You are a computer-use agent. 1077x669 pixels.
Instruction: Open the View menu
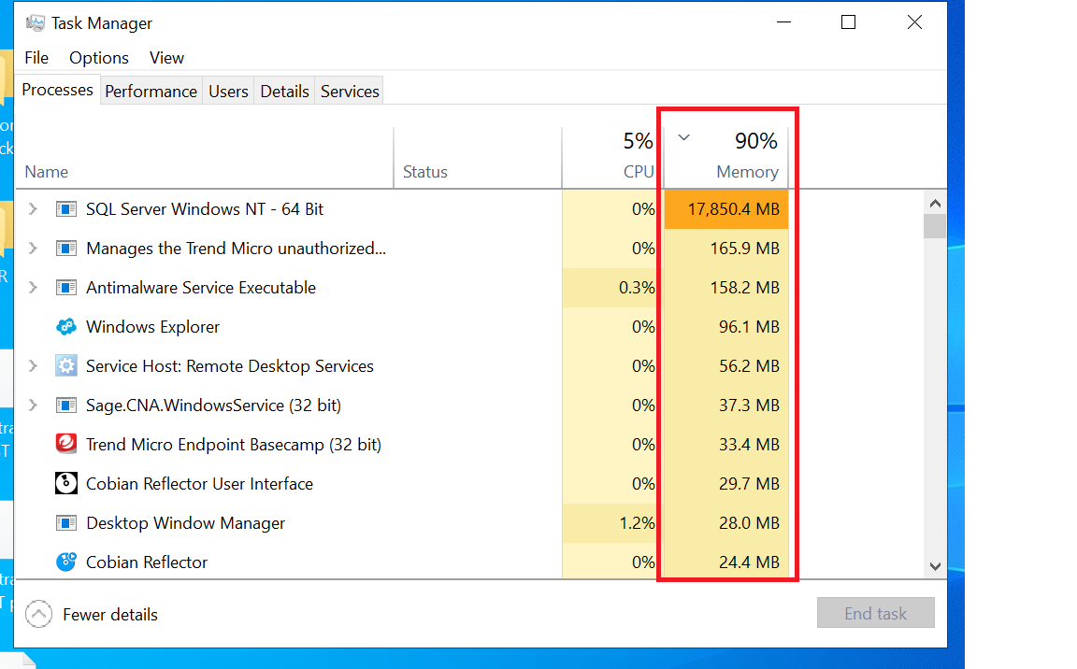coord(165,57)
